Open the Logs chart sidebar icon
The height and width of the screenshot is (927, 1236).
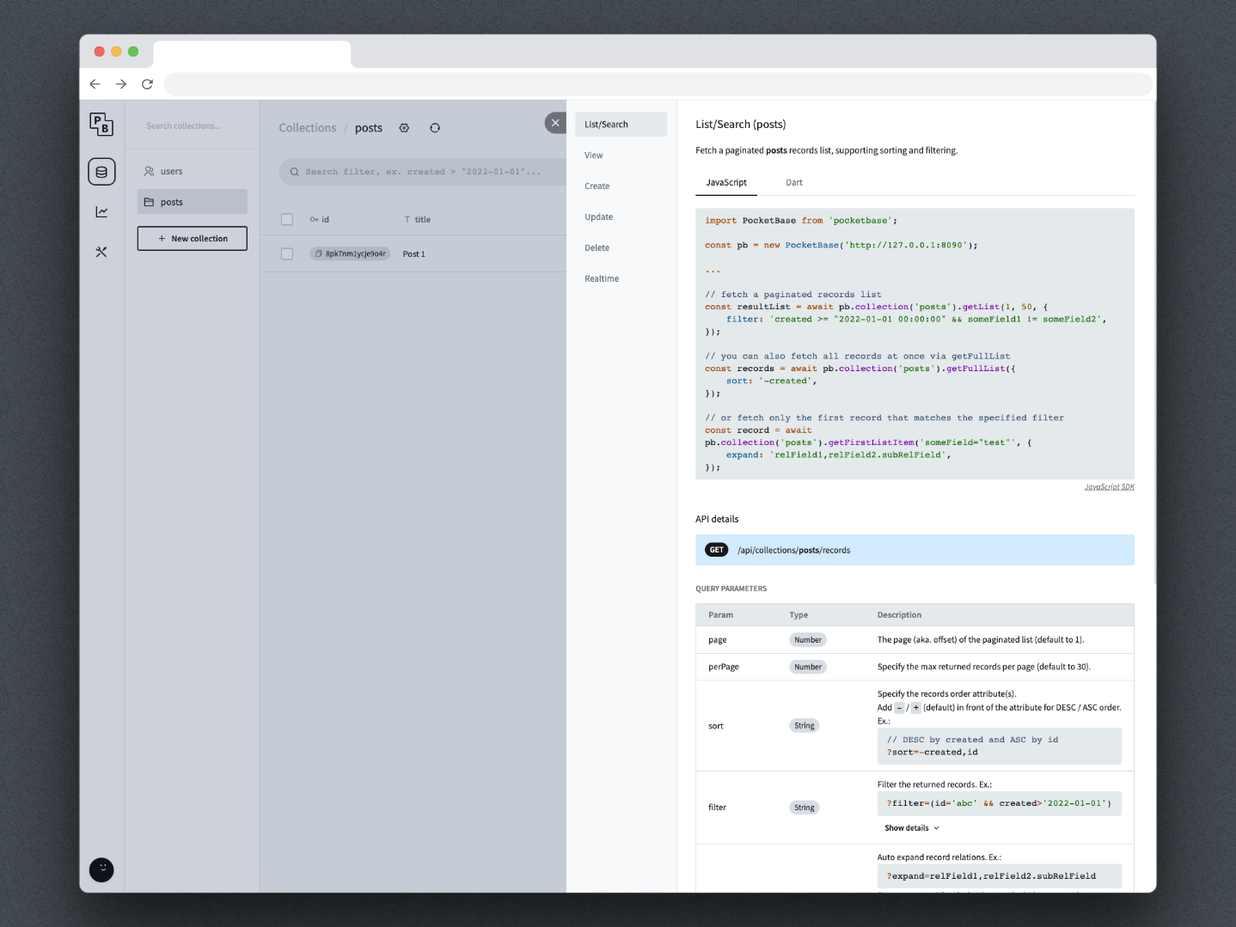coord(101,211)
